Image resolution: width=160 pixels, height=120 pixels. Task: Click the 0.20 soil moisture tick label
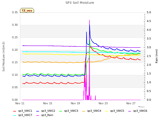coord(15,50)
